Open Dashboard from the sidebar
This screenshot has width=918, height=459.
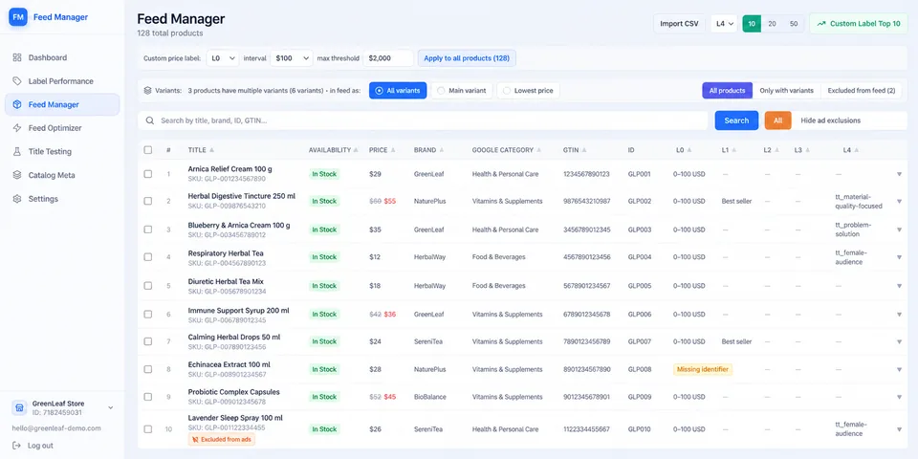[x=62, y=57]
